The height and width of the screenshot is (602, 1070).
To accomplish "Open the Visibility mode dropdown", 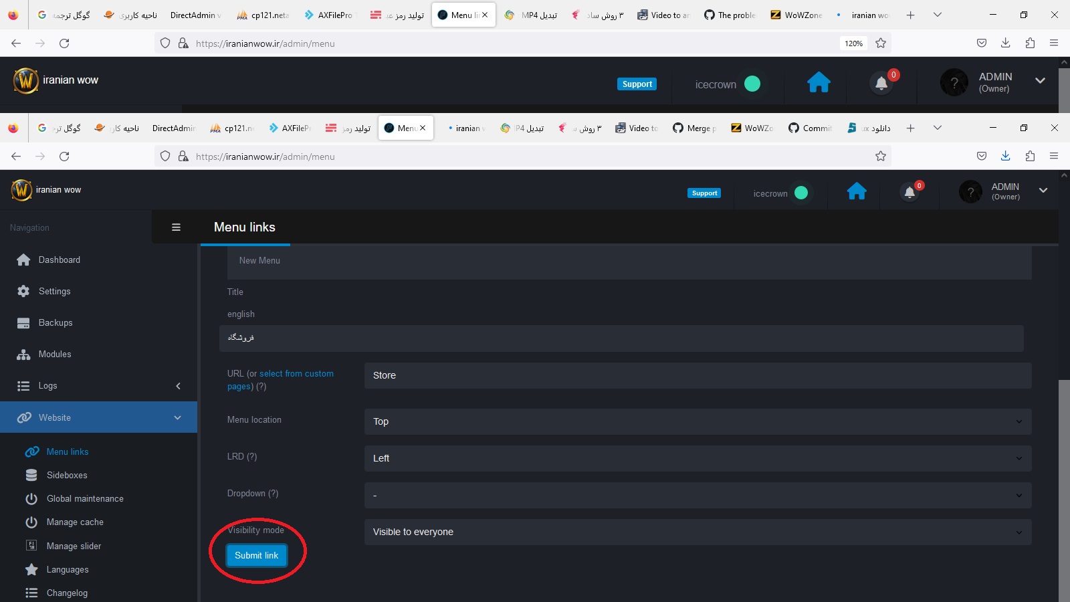I will tap(698, 532).
